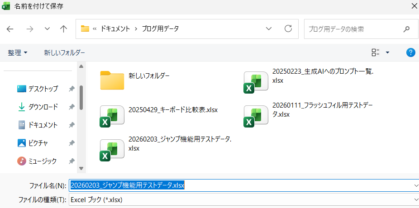Click the change view layout icon
This screenshot has height=208, width=419.
click(375, 52)
